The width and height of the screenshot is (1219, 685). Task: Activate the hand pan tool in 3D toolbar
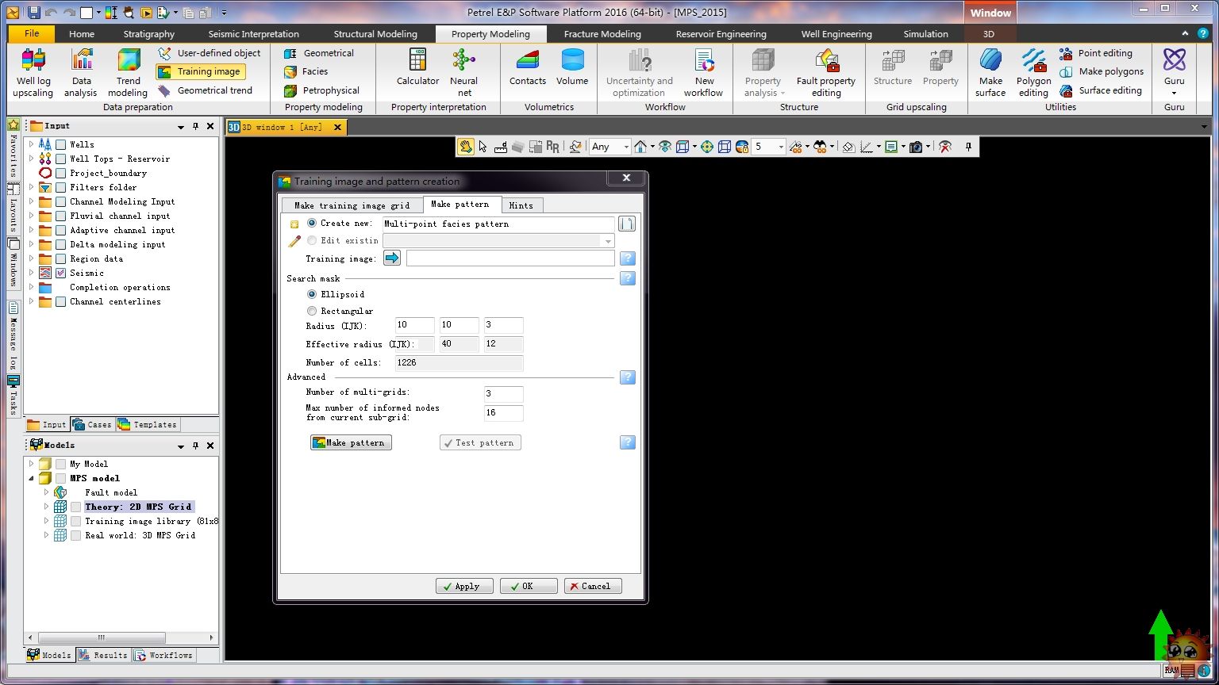[465, 147]
